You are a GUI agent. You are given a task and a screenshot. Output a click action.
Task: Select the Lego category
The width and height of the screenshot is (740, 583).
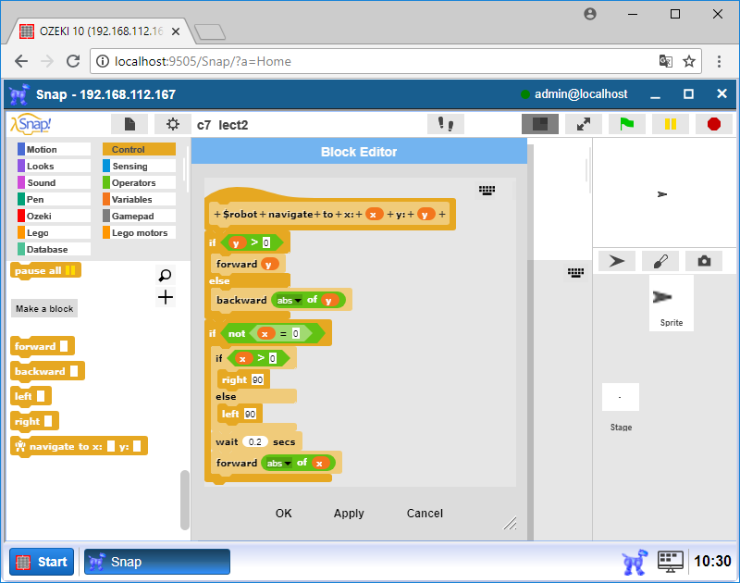pos(54,232)
